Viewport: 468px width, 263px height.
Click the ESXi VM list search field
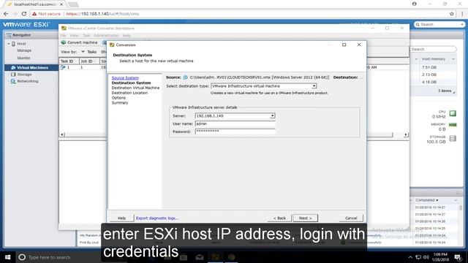[433, 49]
